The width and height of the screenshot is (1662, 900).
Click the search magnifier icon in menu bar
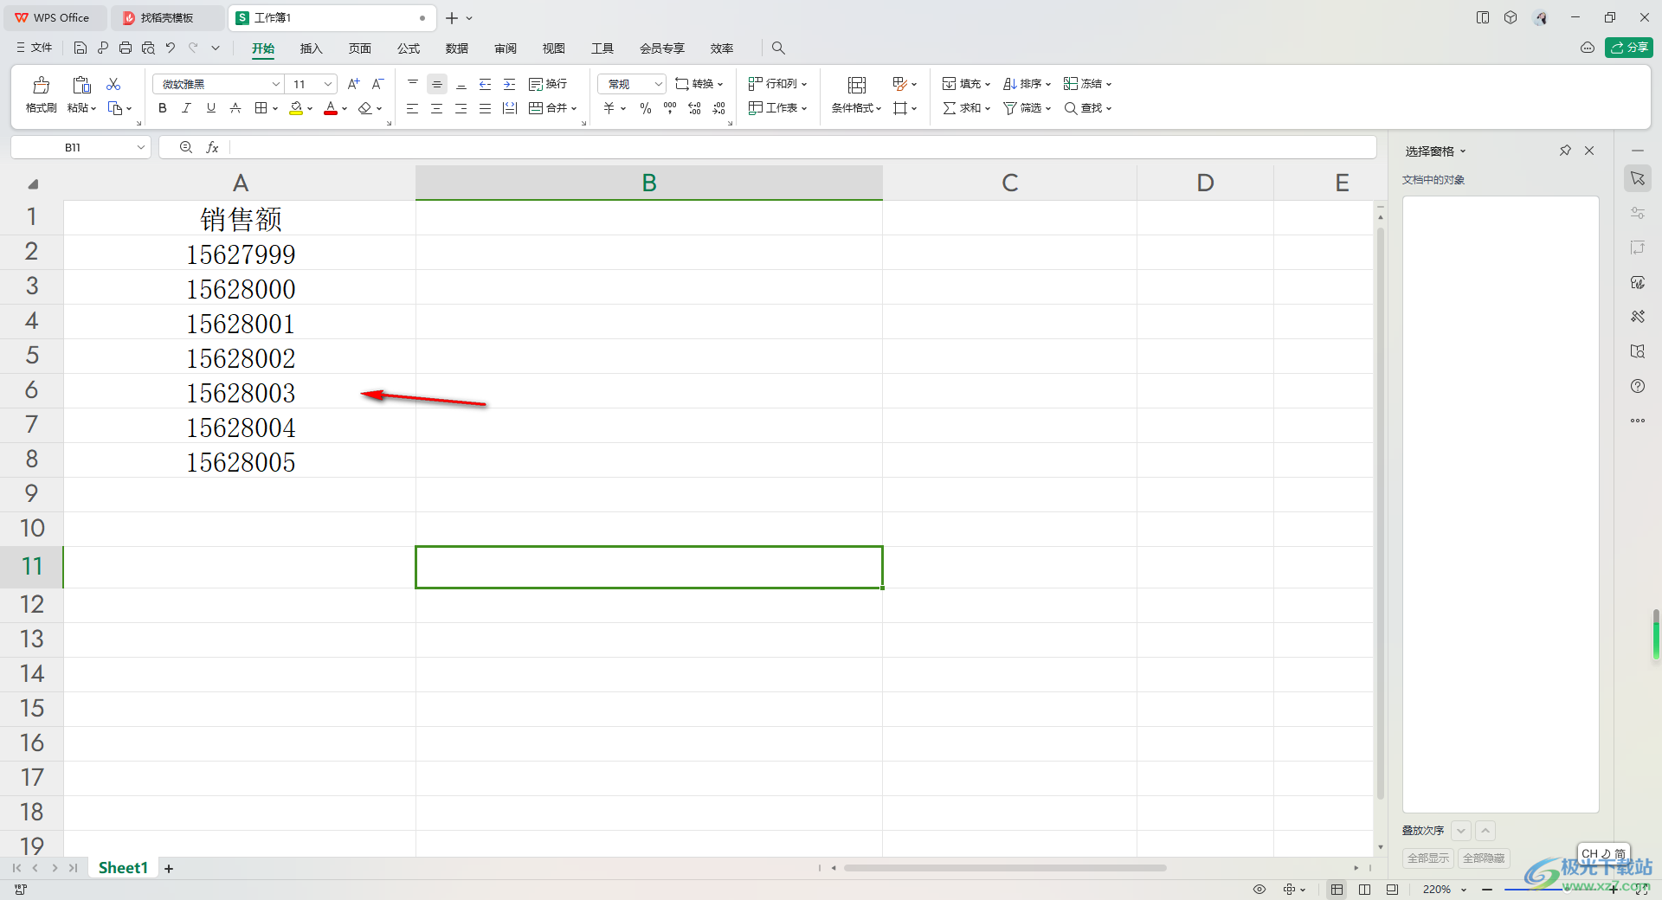pyautogui.click(x=778, y=48)
